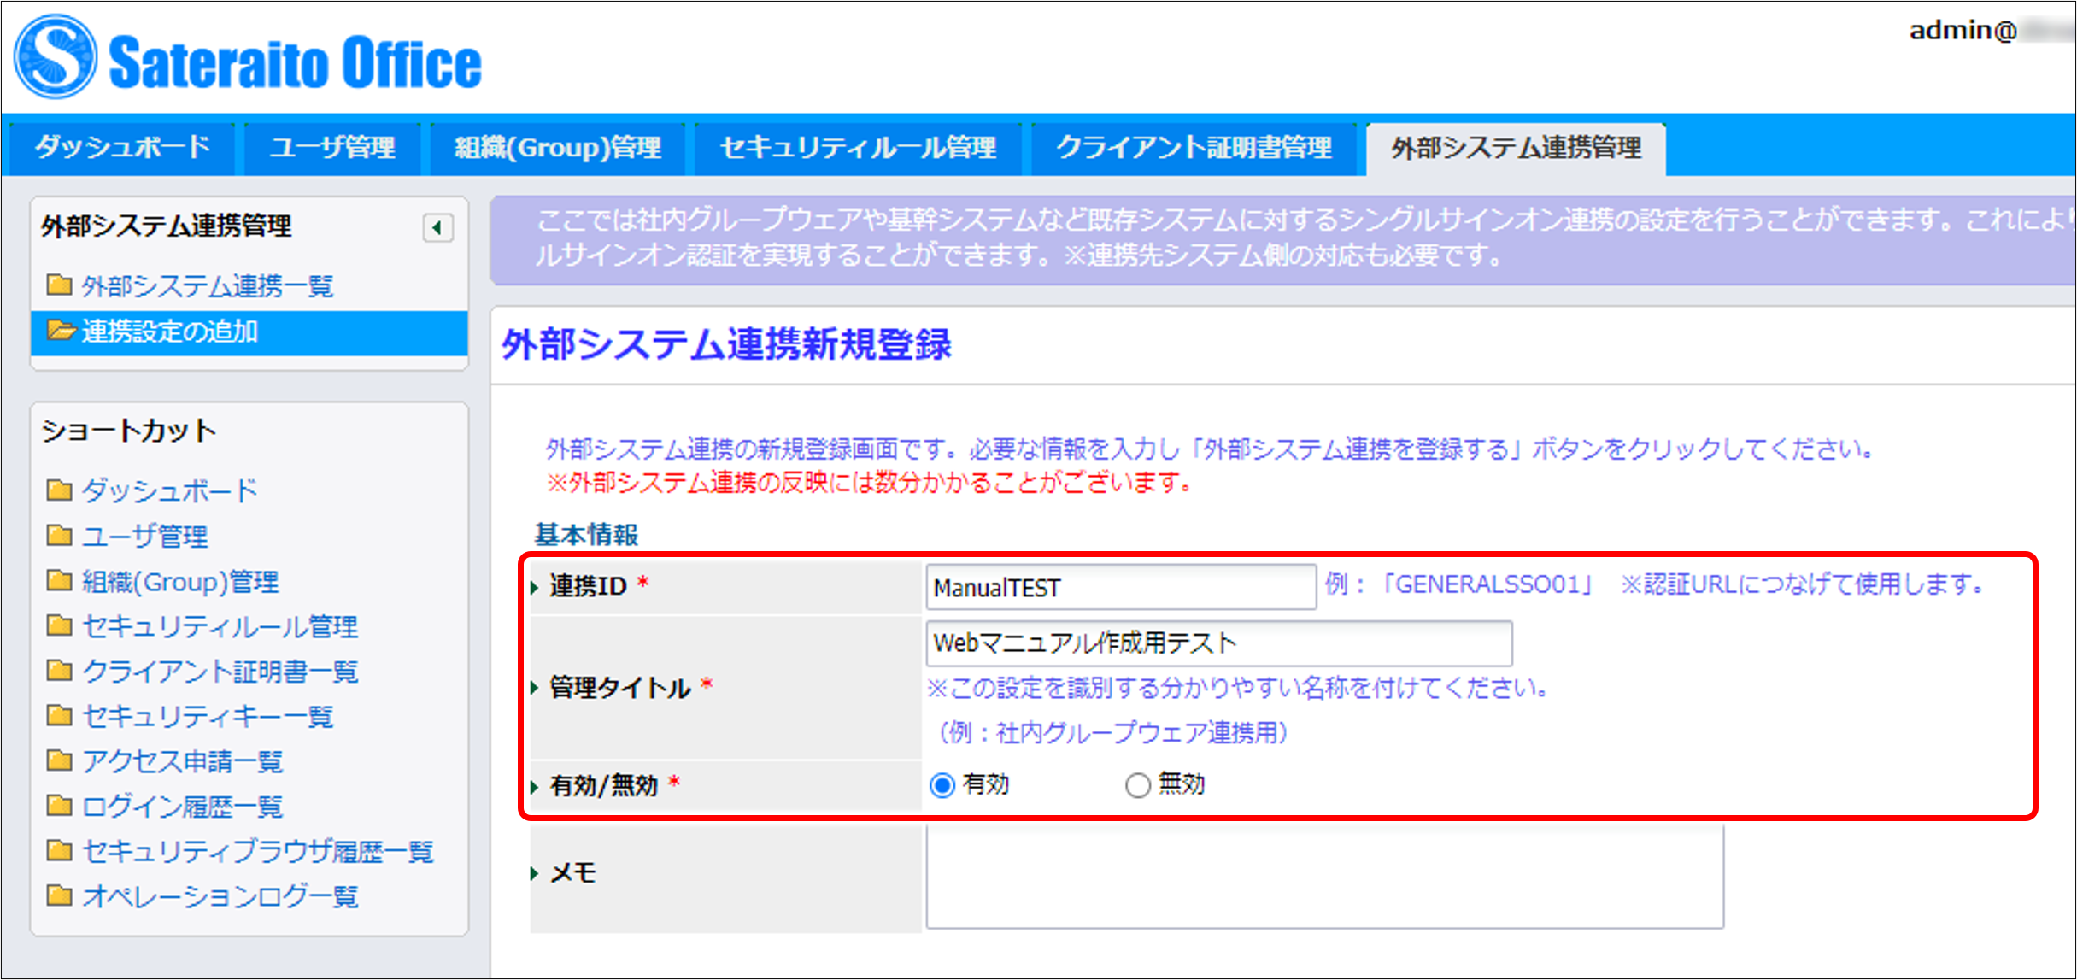This screenshot has height=980, width=2077.
Task: Click folder icon next to shortcut 組織(Group)管理
Action: pos(59,581)
